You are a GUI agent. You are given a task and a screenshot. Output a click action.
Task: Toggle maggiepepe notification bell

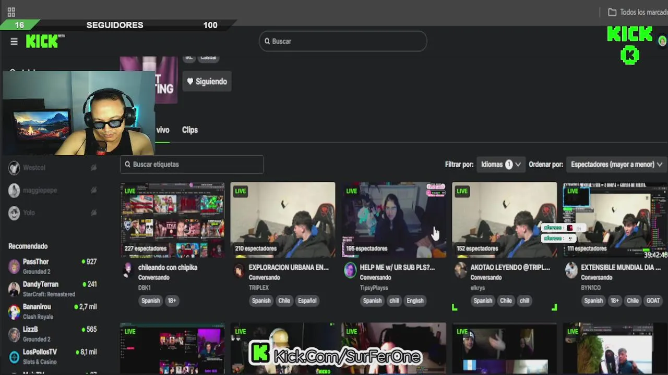[94, 190]
